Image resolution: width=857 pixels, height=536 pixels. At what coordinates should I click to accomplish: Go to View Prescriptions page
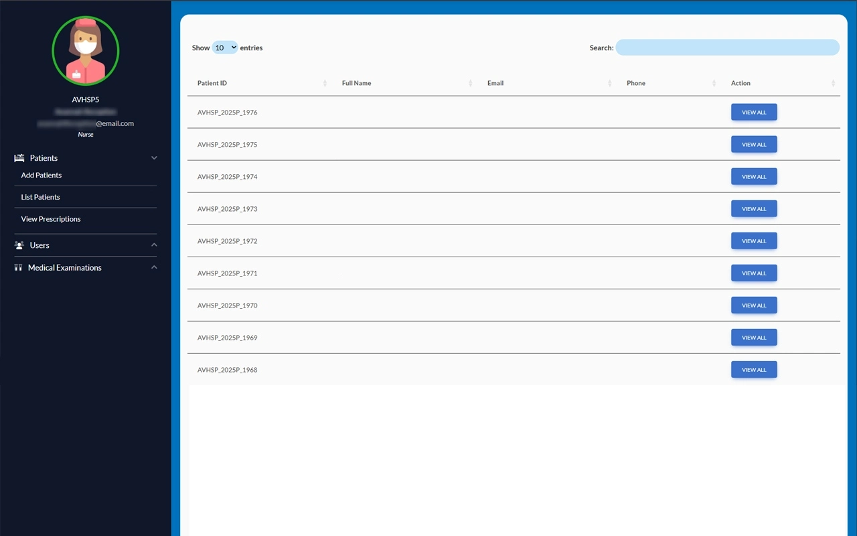pyautogui.click(x=51, y=219)
